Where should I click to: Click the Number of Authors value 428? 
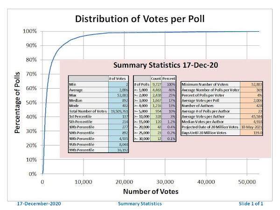click(x=251, y=106)
